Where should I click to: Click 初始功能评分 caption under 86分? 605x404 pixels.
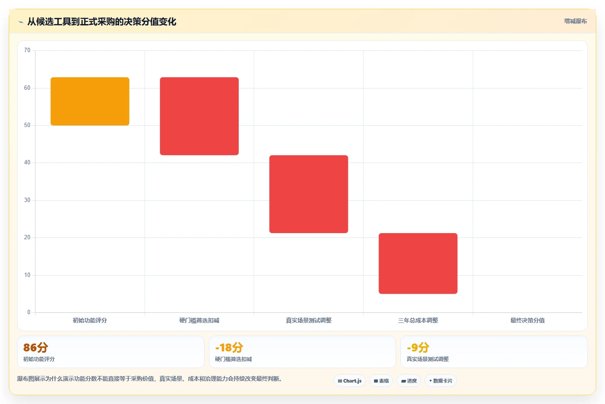pyautogui.click(x=39, y=359)
